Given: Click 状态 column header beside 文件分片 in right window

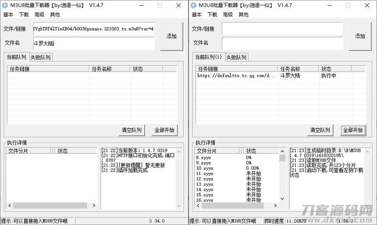Looking at the screenshot, I should tap(261, 151).
